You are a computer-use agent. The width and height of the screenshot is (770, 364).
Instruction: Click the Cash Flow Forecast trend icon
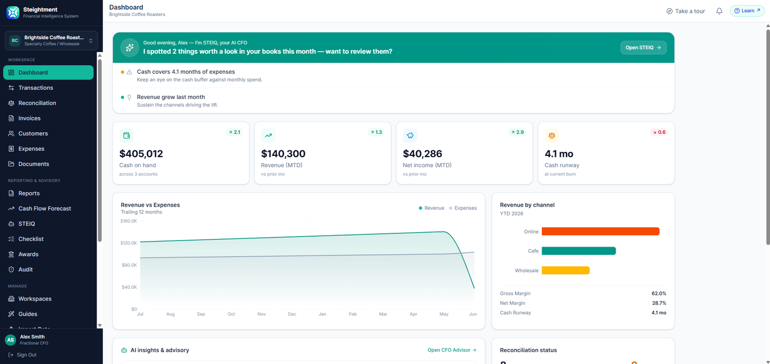pos(11,209)
